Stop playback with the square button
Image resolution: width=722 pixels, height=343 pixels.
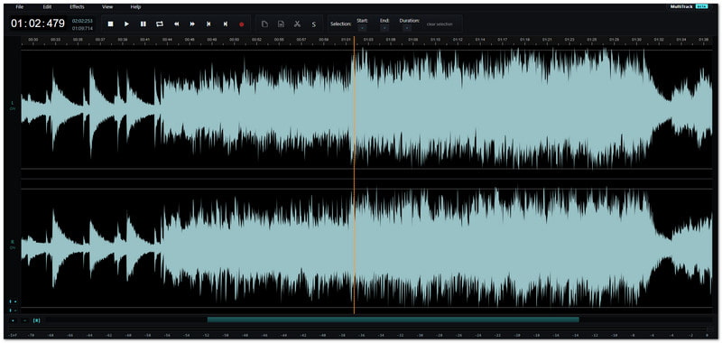coord(110,24)
